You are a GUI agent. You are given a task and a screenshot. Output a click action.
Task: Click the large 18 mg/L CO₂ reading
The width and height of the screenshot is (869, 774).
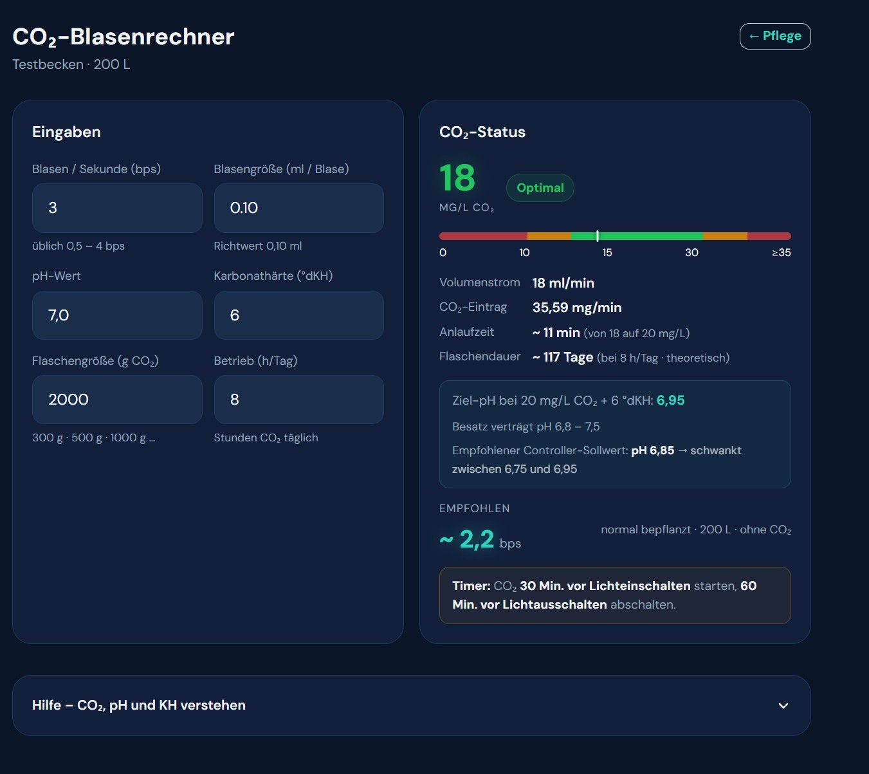(457, 178)
